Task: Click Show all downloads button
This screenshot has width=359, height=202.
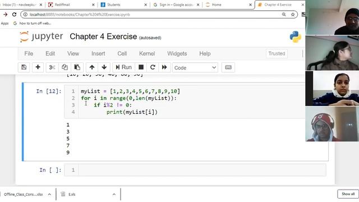Action: coord(348,194)
